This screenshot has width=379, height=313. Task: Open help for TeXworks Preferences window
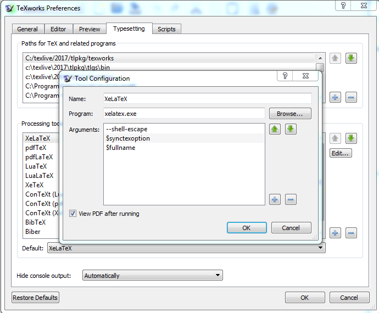tap(343, 5)
